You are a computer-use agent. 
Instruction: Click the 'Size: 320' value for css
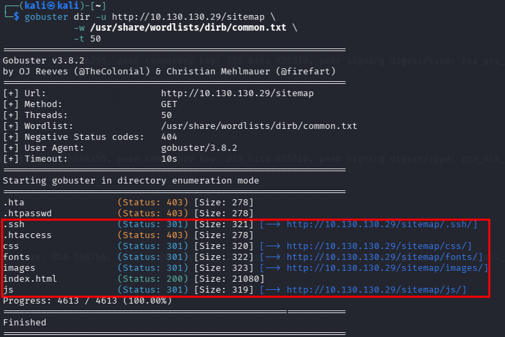[x=224, y=246]
